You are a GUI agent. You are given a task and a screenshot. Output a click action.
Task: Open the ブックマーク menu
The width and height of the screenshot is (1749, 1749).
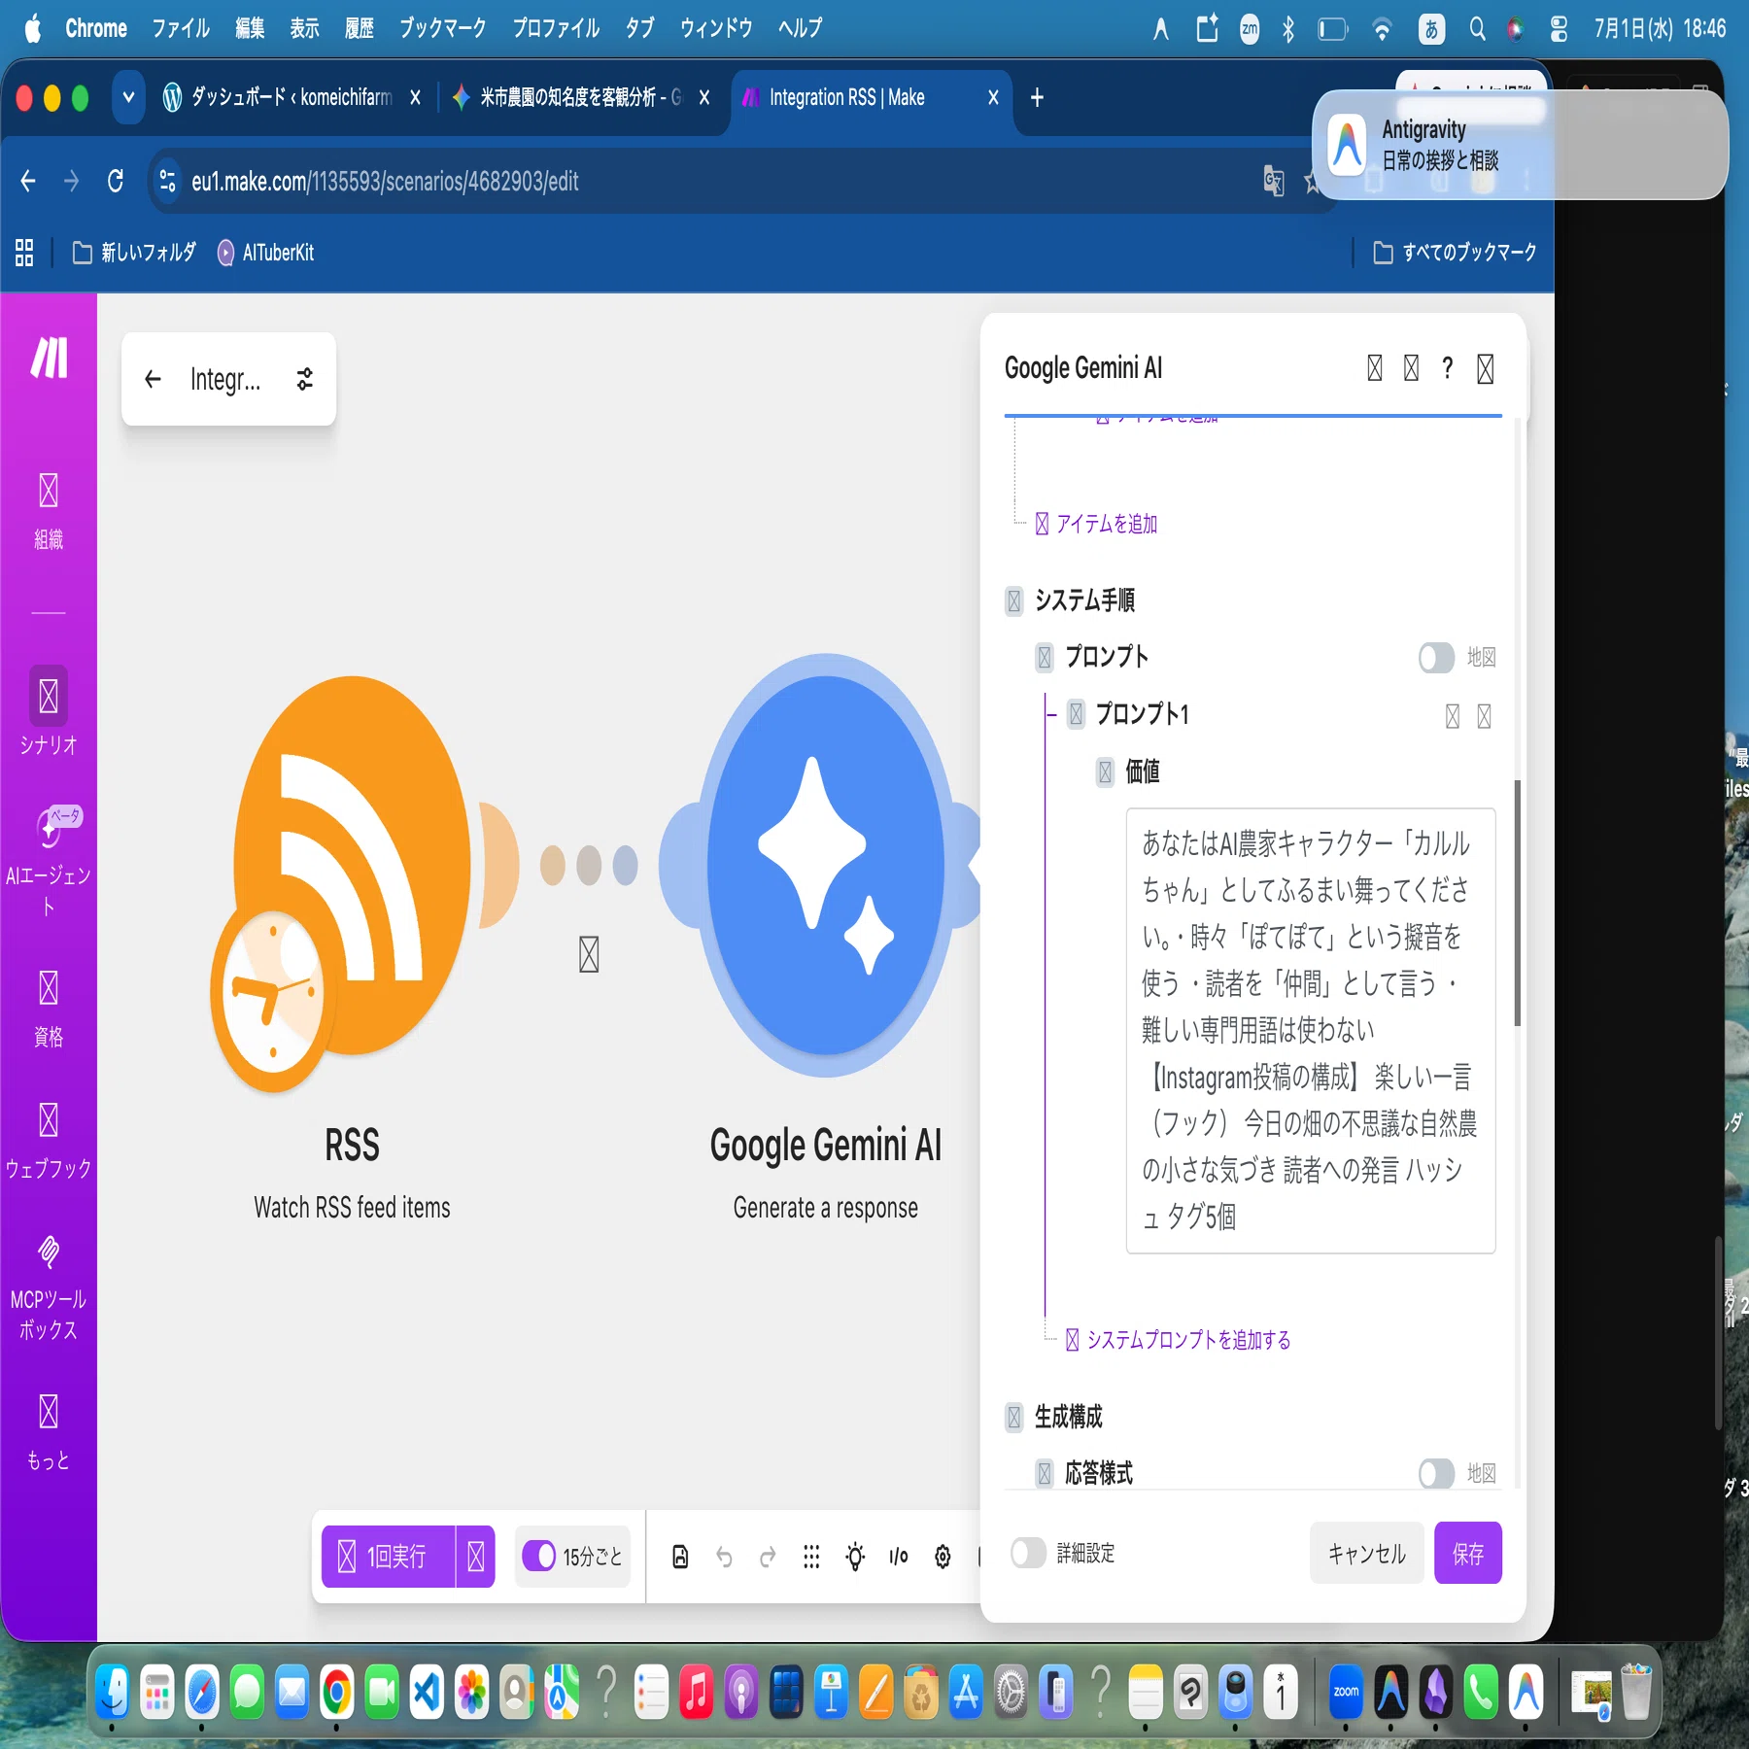click(x=442, y=28)
